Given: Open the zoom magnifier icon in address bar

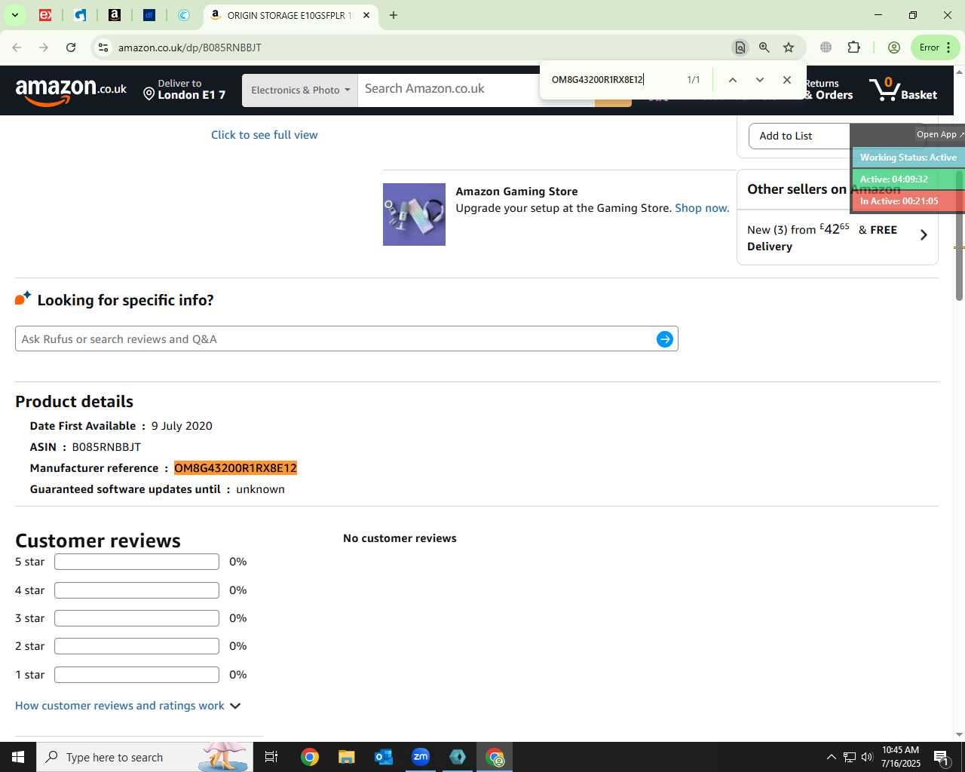Looking at the screenshot, I should click(764, 47).
